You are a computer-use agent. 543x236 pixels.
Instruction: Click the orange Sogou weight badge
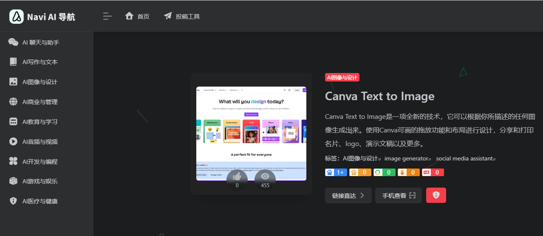tap(409, 172)
